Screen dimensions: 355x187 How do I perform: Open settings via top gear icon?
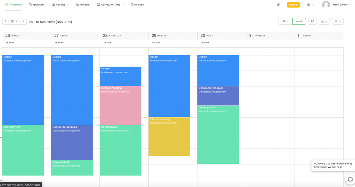[x=278, y=5]
